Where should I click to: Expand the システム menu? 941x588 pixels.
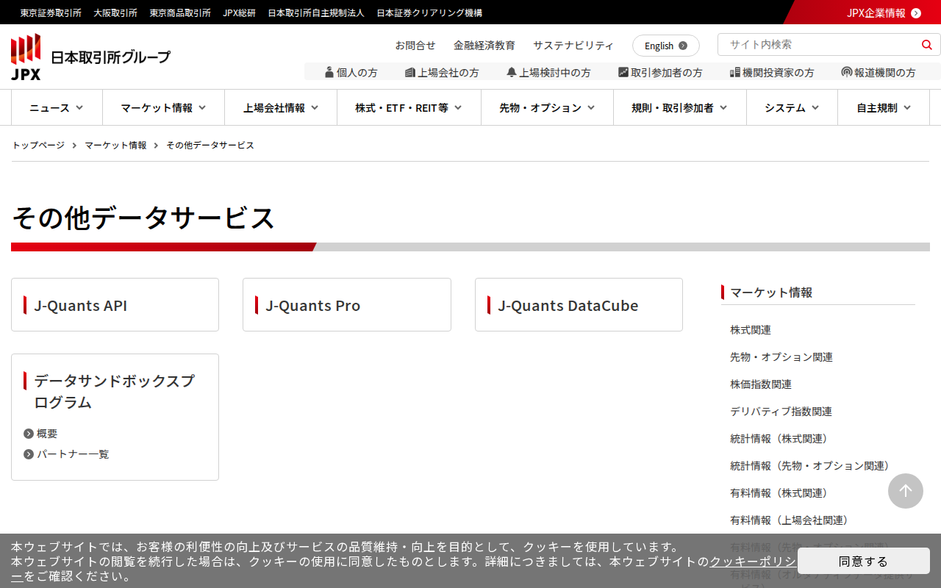[x=792, y=108]
